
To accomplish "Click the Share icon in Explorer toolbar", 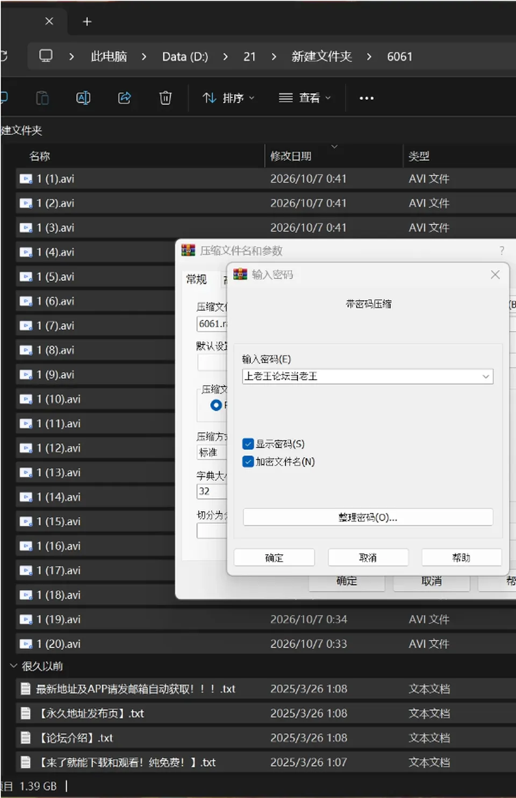I will pyautogui.click(x=125, y=98).
